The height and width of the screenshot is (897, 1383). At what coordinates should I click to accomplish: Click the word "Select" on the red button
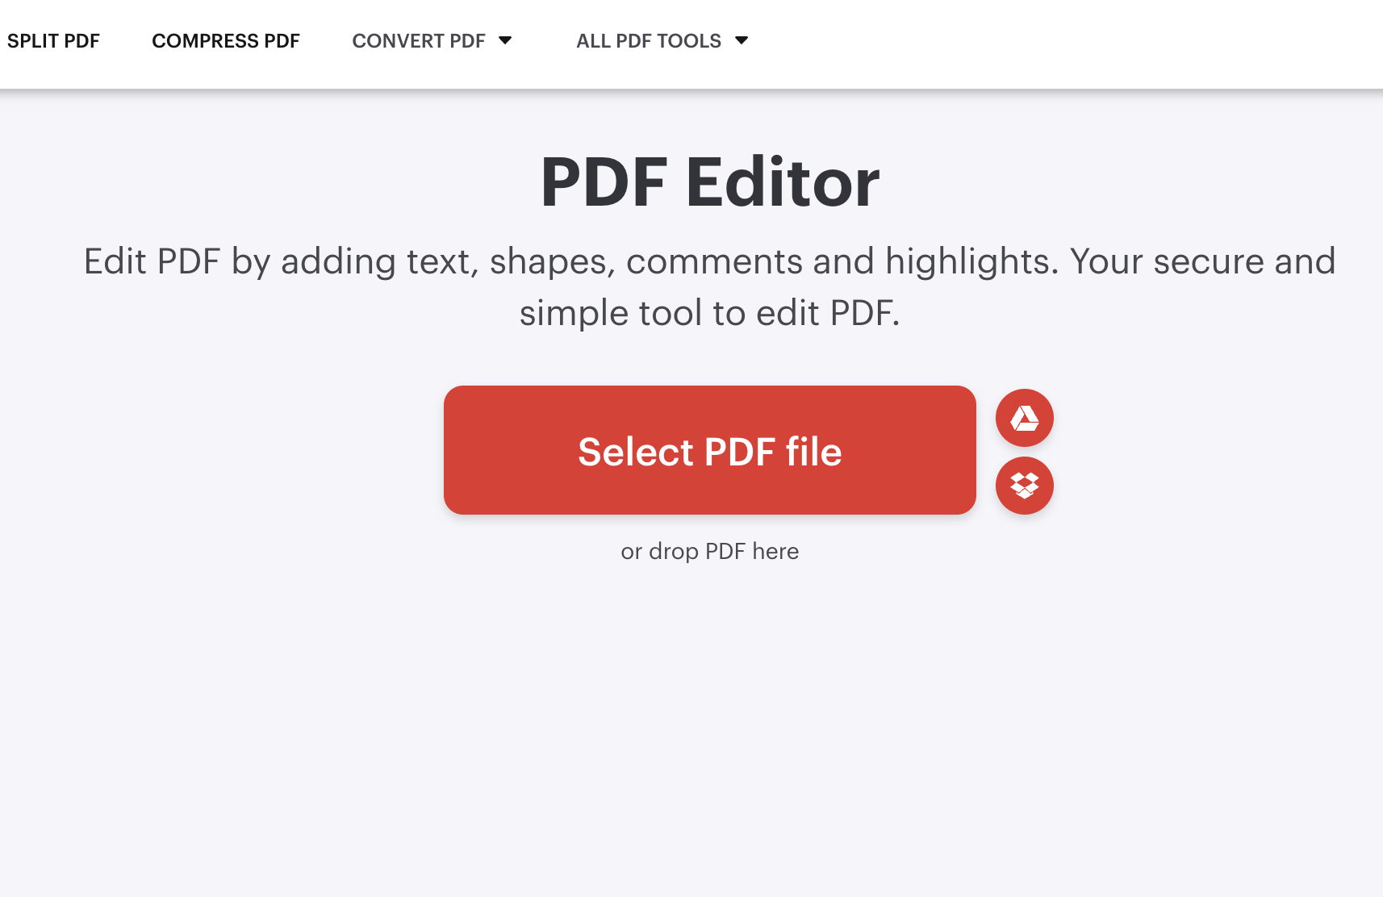coord(636,452)
